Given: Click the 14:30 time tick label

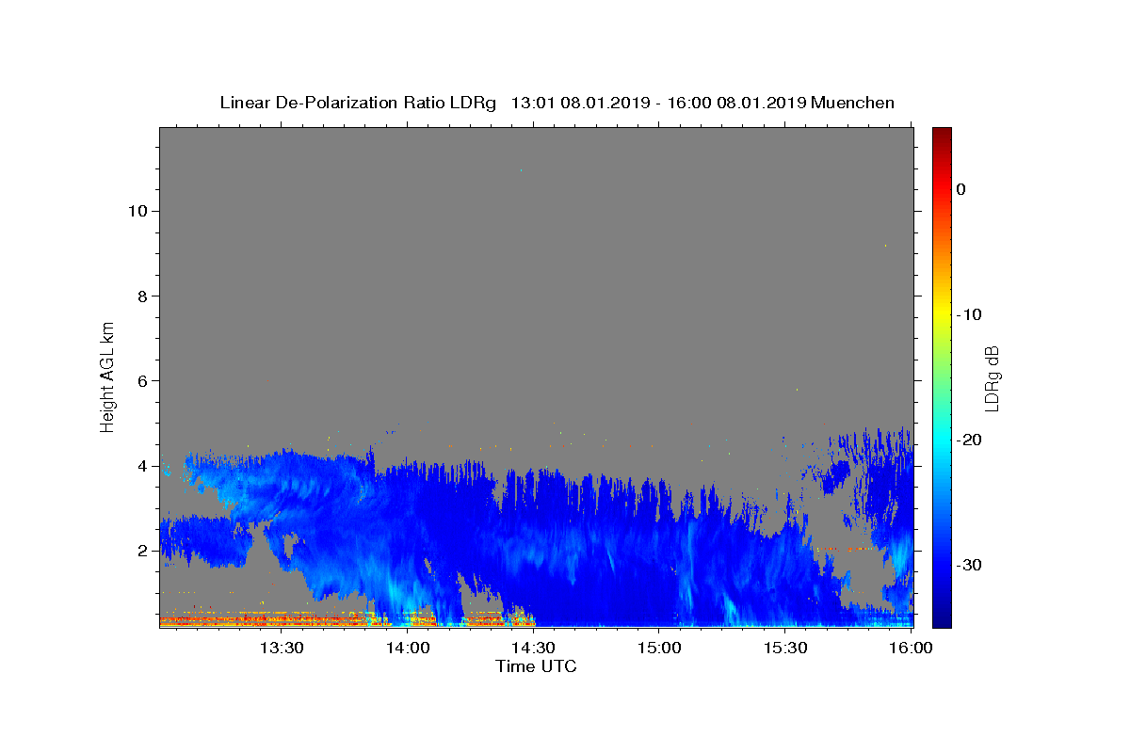Looking at the screenshot, I should (532, 649).
